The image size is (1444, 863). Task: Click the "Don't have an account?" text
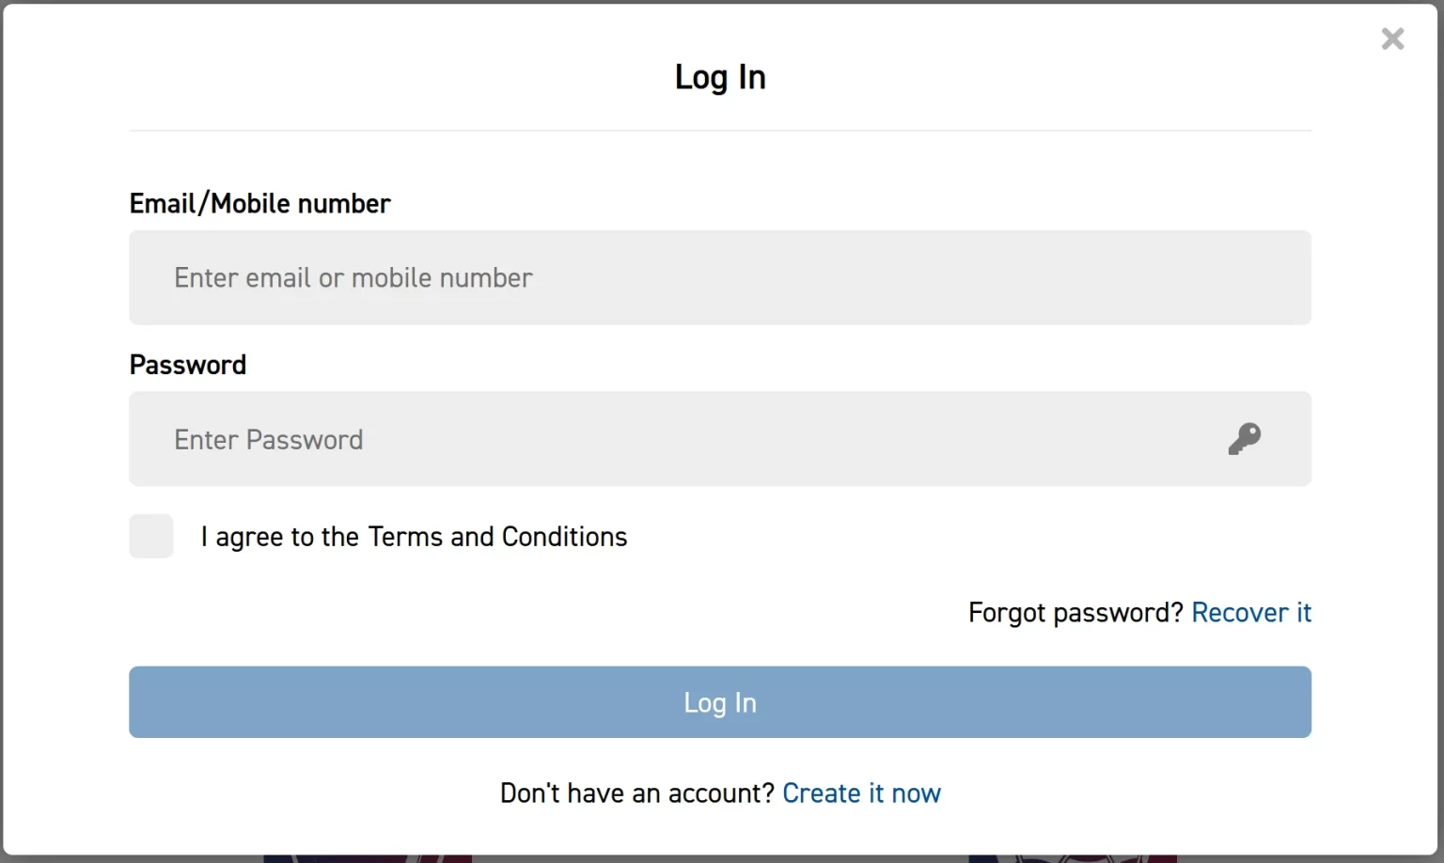636,793
